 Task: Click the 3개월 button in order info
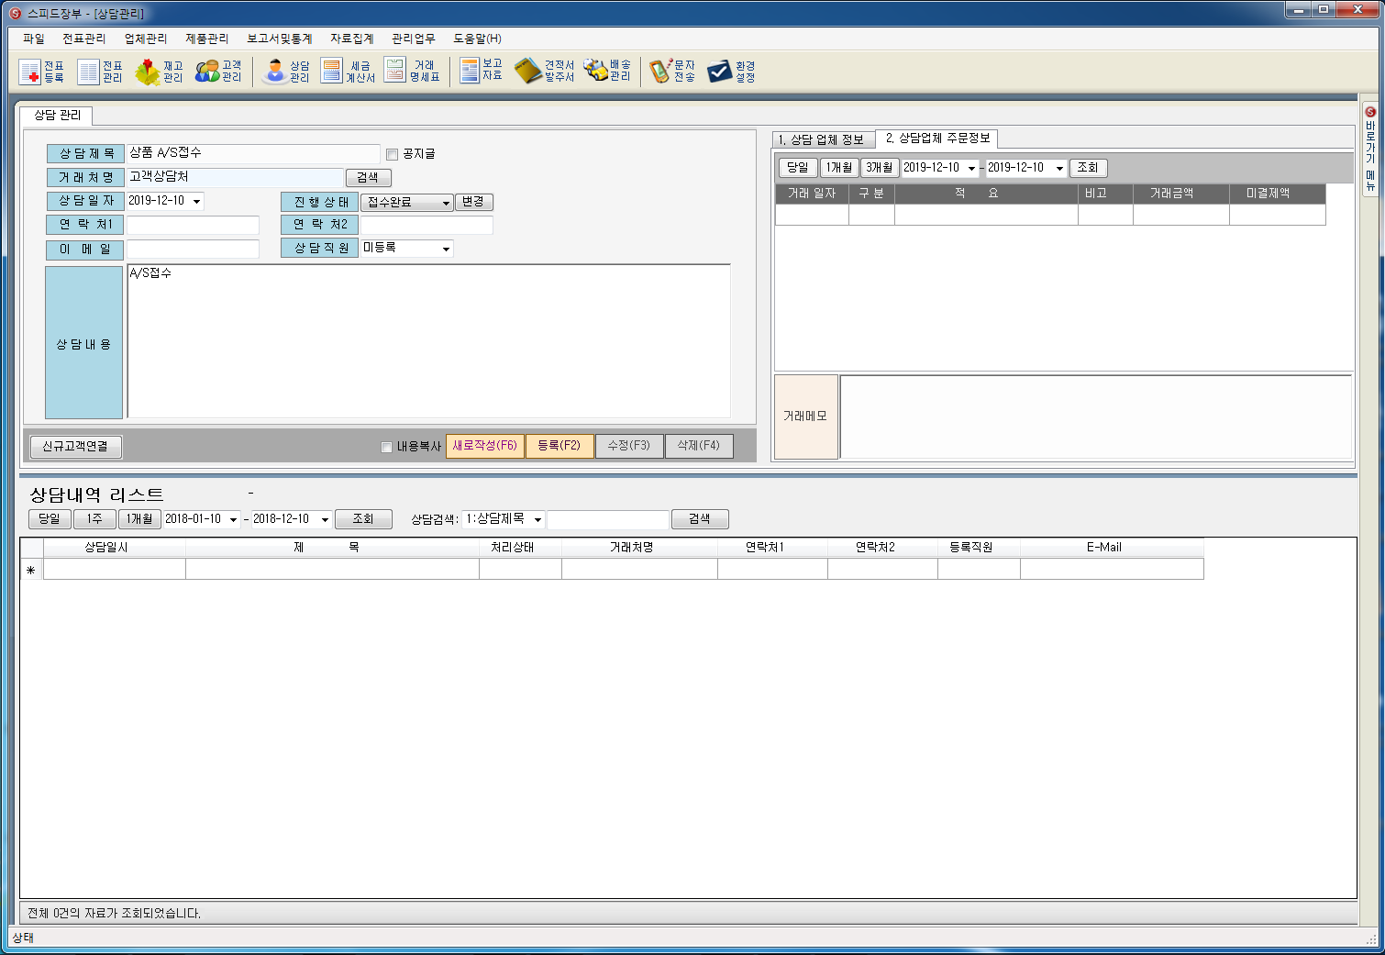point(880,168)
